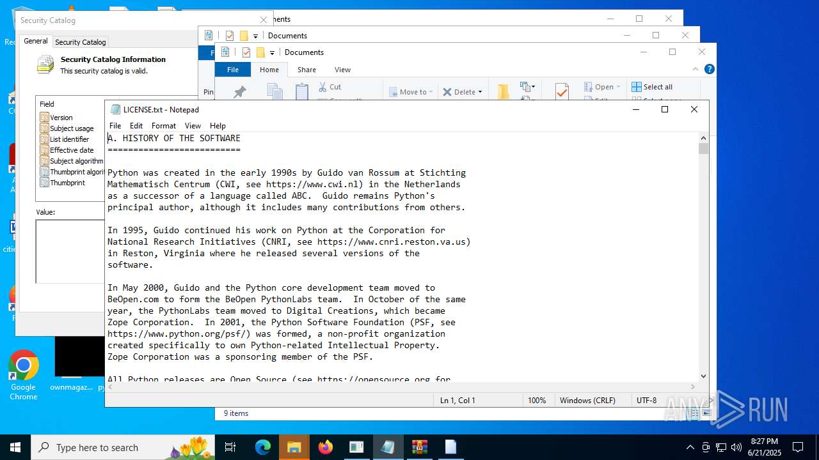Click the Task View taskbar icon
Image resolution: width=819 pixels, height=460 pixels.
click(x=231, y=447)
